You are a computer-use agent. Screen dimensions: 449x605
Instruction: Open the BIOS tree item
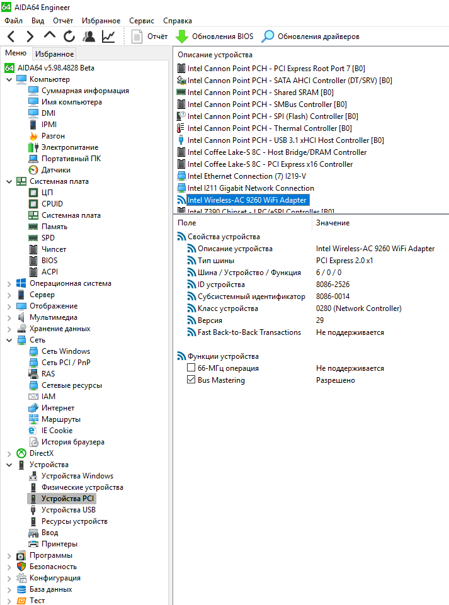point(43,261)
